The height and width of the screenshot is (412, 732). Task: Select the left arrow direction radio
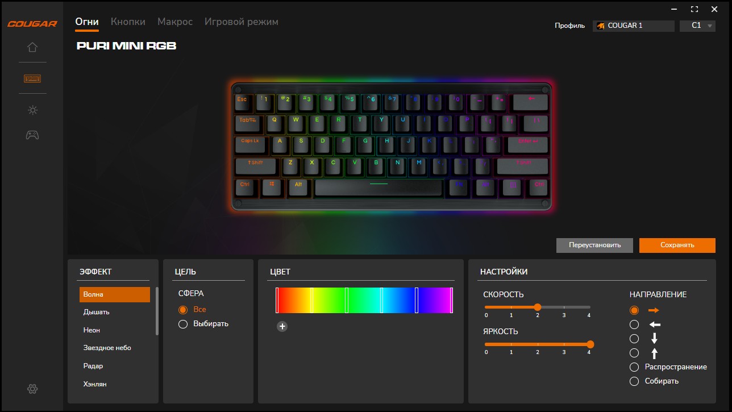634,324
